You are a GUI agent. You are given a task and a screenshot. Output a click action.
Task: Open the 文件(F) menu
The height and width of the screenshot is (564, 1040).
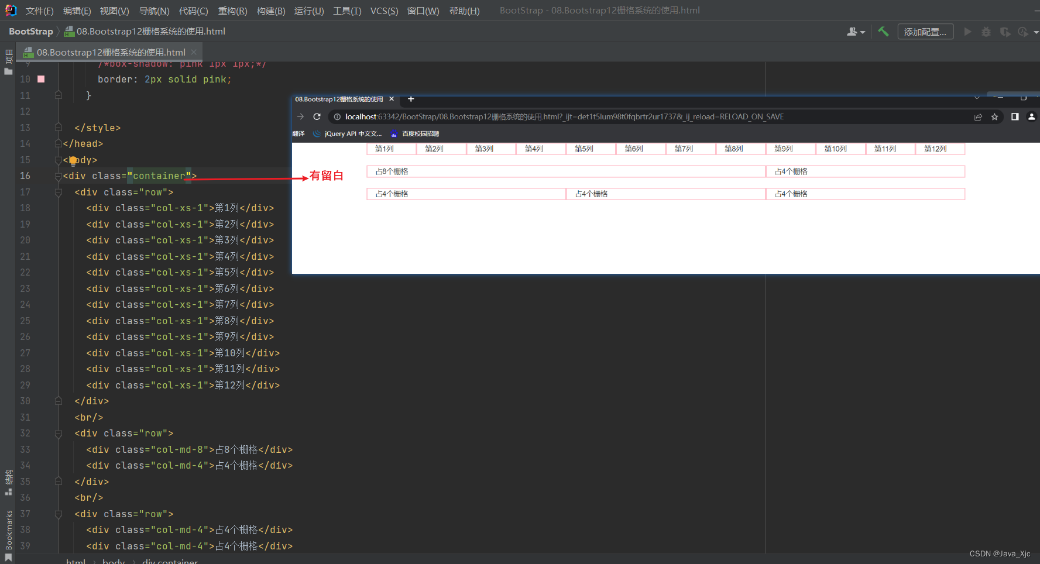[x=40, y=11]
